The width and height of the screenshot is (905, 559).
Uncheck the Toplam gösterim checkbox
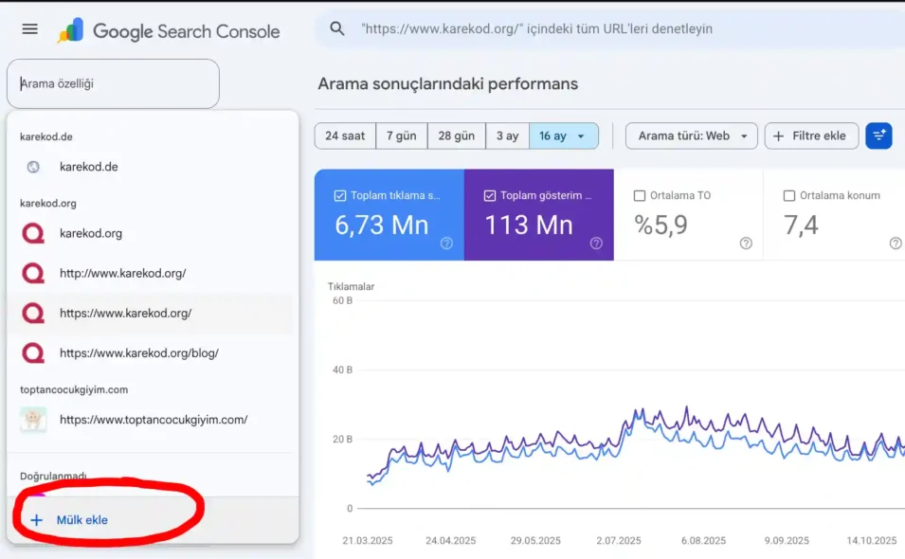pyautogui.click(x=489, y=195)
